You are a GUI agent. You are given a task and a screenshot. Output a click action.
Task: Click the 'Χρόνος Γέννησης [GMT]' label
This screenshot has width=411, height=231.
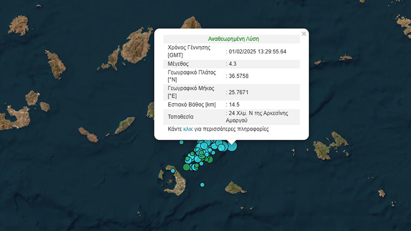tap(189, 51)
